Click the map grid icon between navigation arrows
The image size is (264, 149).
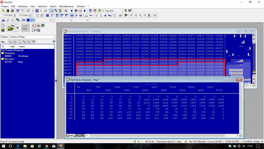pyautogui.click(x=37, y=11)
